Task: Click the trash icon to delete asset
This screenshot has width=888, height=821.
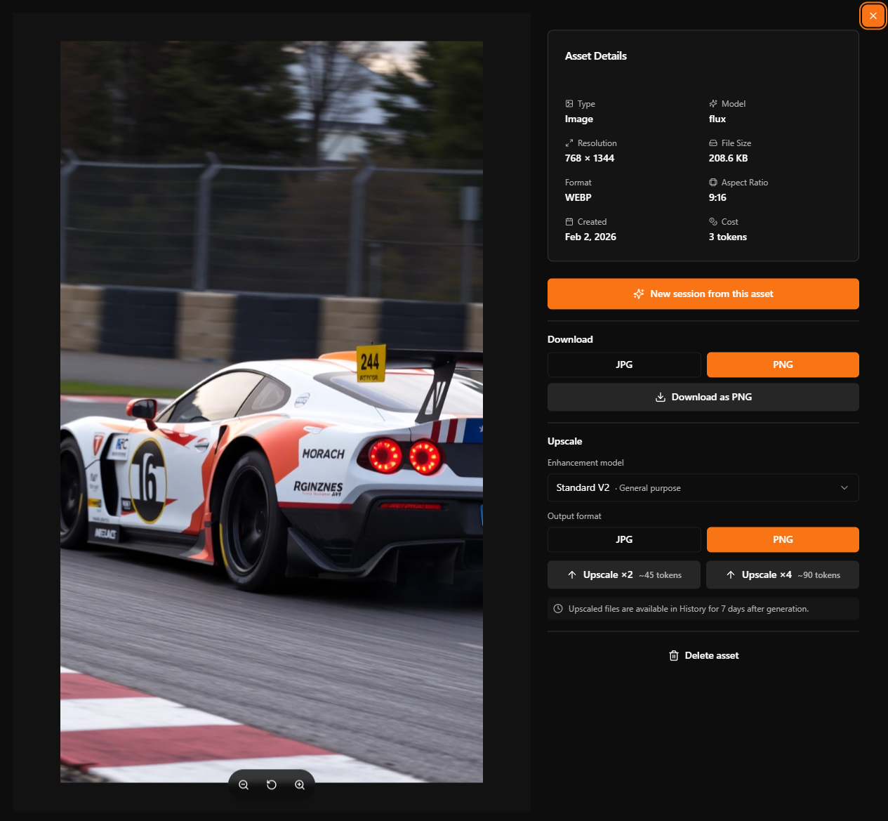Action: point(674,656)
